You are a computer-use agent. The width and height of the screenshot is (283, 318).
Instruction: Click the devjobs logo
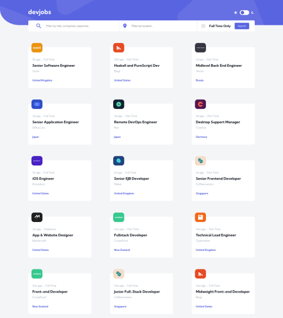coord(40,12)
